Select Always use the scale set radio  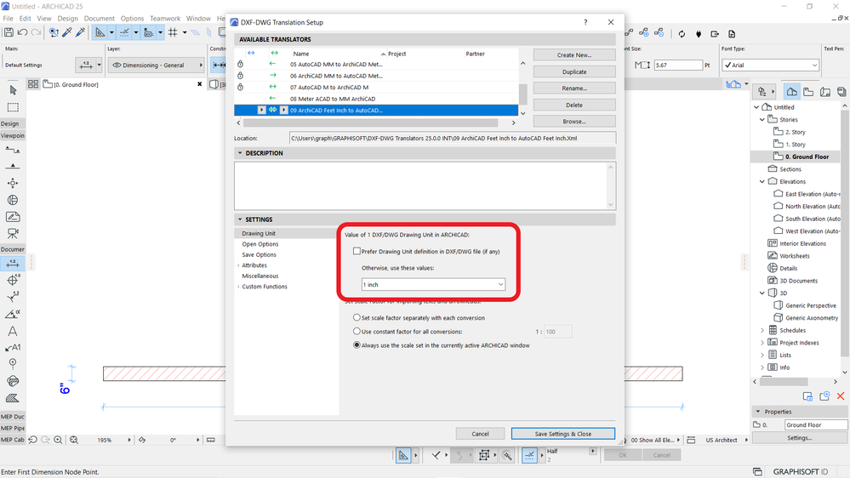[x=357, y=344]
